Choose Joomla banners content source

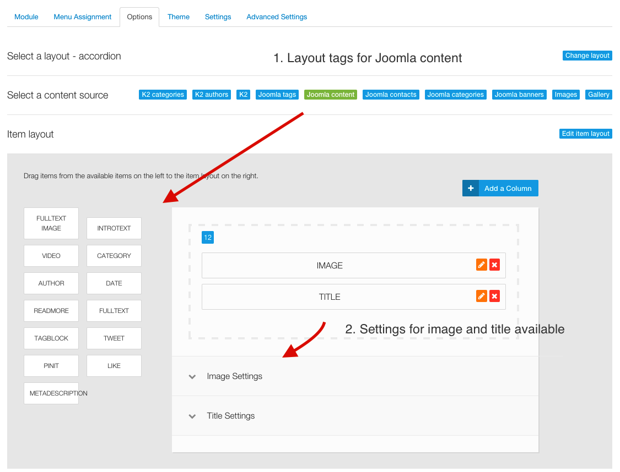coord(519,95)
